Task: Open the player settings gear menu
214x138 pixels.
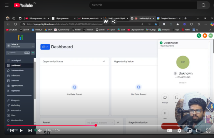Action: coord(179,131)
